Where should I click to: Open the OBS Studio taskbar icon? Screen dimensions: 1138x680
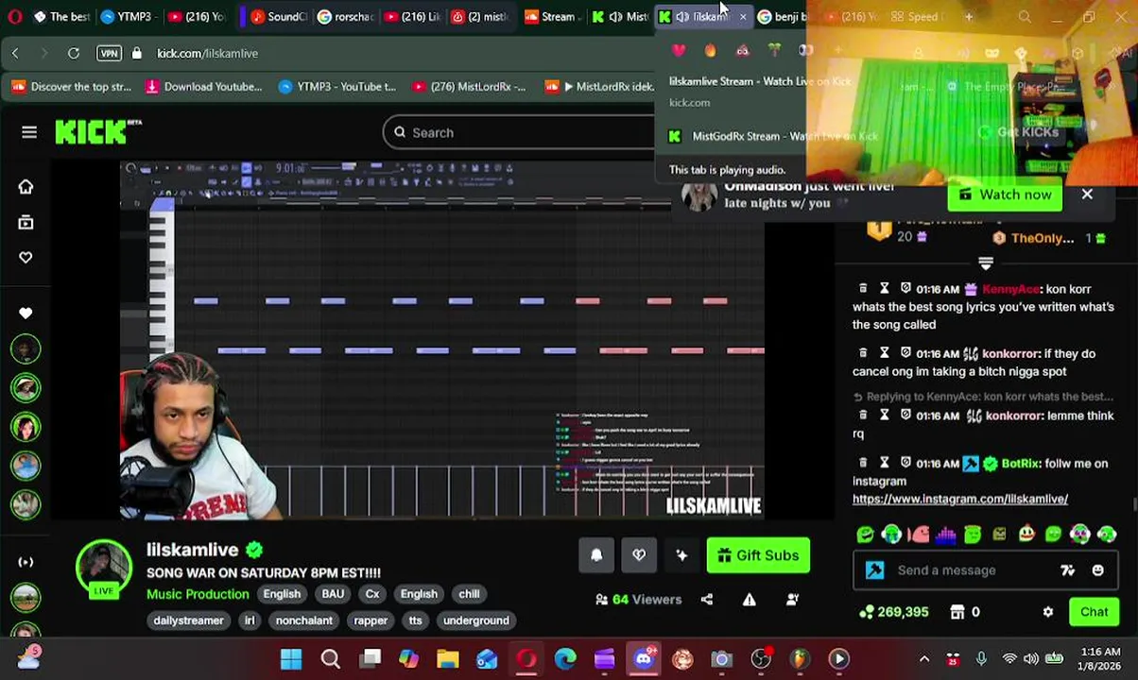[760, 659]
